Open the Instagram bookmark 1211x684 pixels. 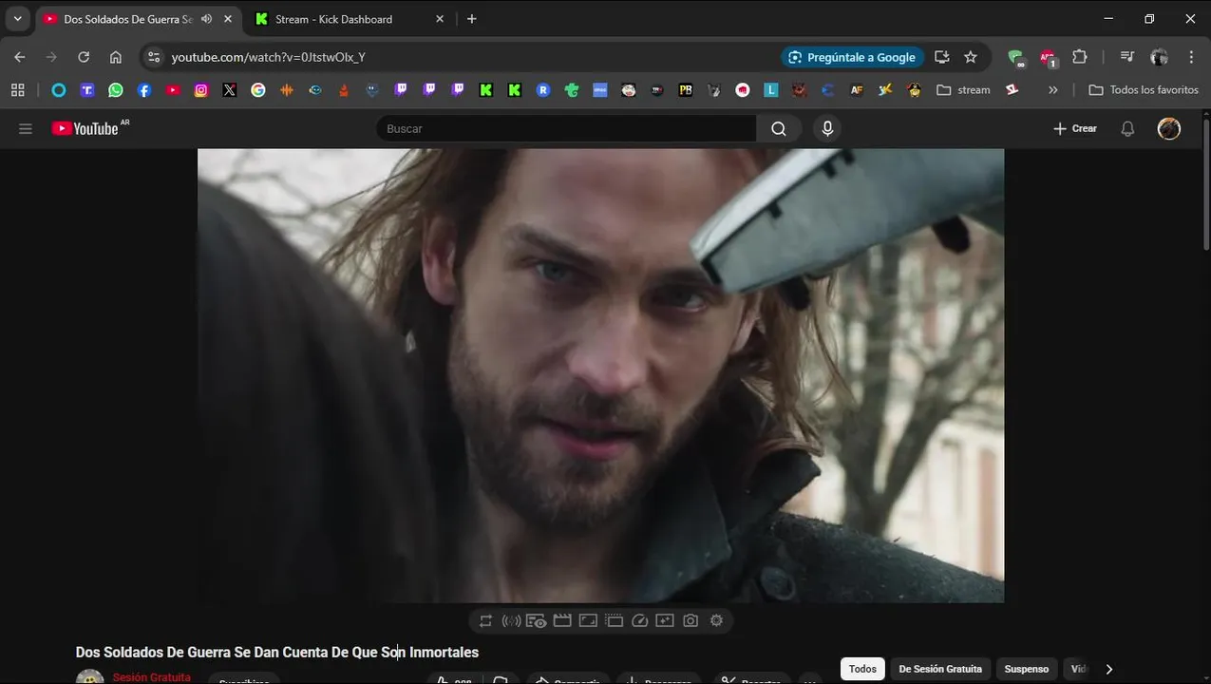click(x=201, y=90)
